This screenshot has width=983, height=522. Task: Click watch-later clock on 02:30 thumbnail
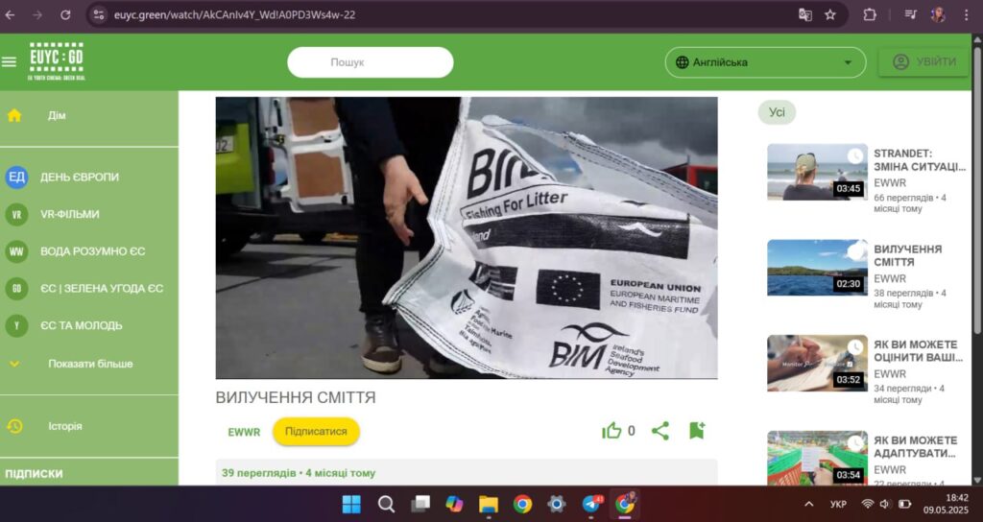click(855, 251)
